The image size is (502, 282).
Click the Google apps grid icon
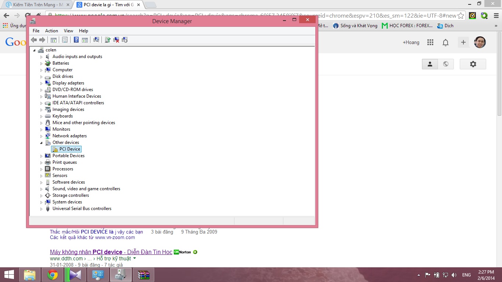(430, 43)
